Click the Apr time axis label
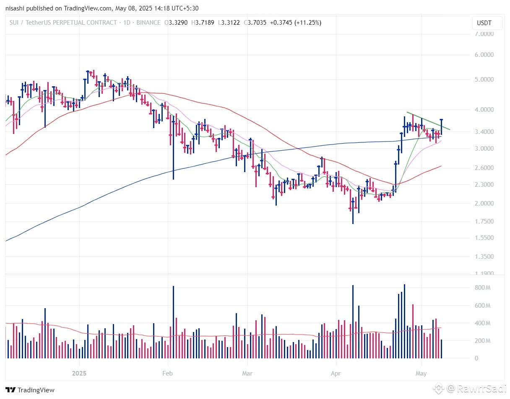Viewport: 510px width, 399px height. click(x=336, y=373)
